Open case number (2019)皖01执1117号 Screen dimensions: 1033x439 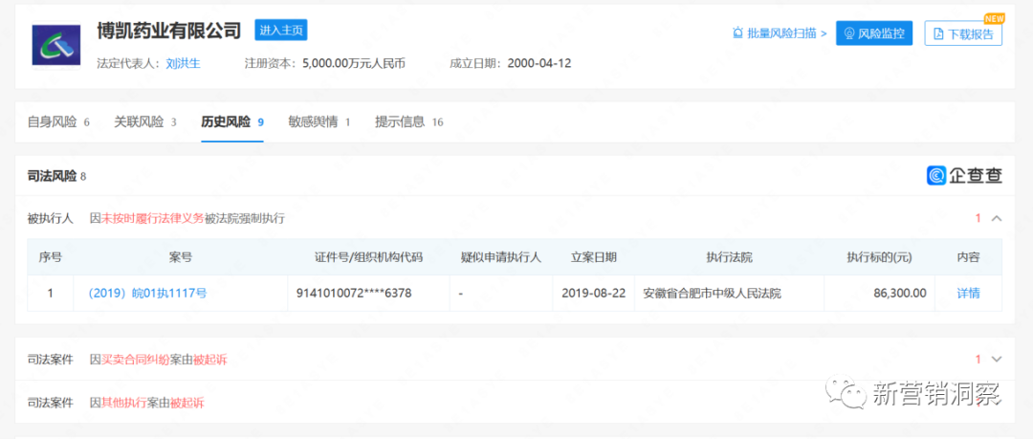[147, 294]
